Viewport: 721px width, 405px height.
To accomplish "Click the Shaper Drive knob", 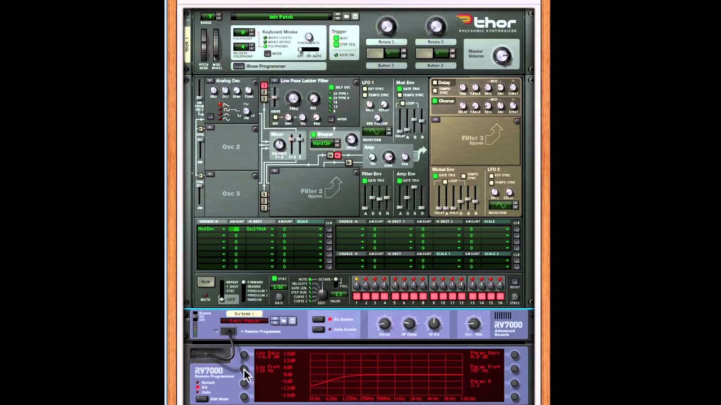I will 351,139.
